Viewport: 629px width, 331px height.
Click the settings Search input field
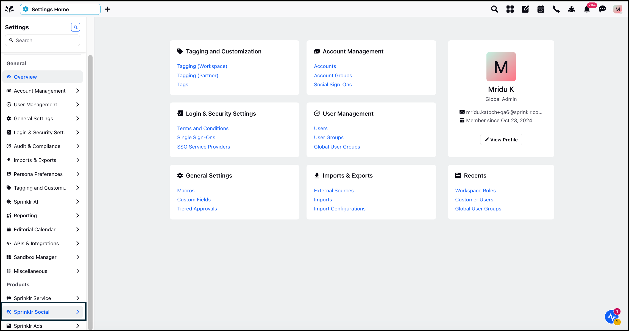43,40
